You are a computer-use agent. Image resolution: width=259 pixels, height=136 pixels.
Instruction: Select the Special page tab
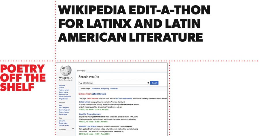point(81,70)
